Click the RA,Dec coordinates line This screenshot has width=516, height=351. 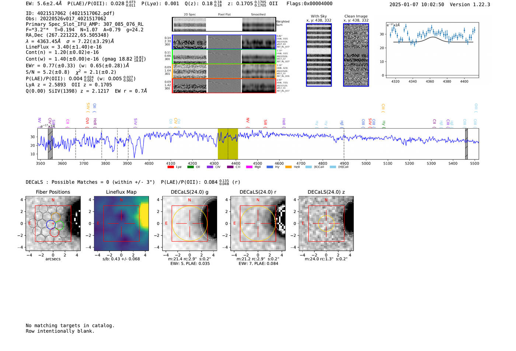tap(67, 35)
